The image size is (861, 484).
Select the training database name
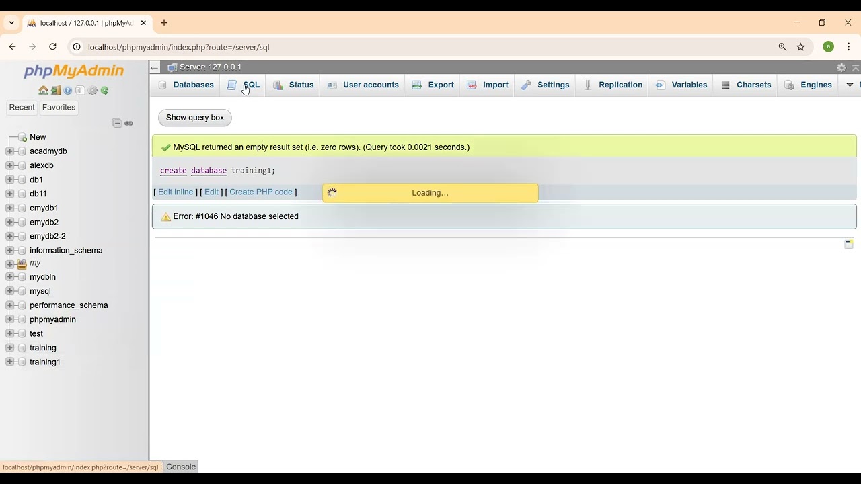pyautogui.click(x=43, y=348)
